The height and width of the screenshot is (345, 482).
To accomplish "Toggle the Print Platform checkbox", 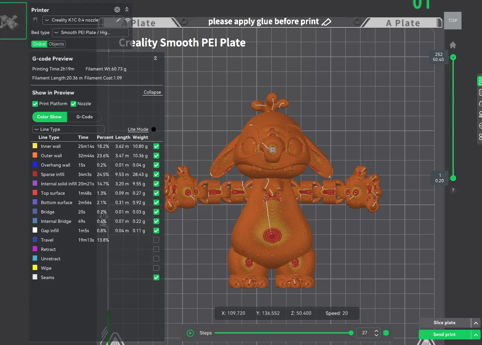I will tap(35, 104).
